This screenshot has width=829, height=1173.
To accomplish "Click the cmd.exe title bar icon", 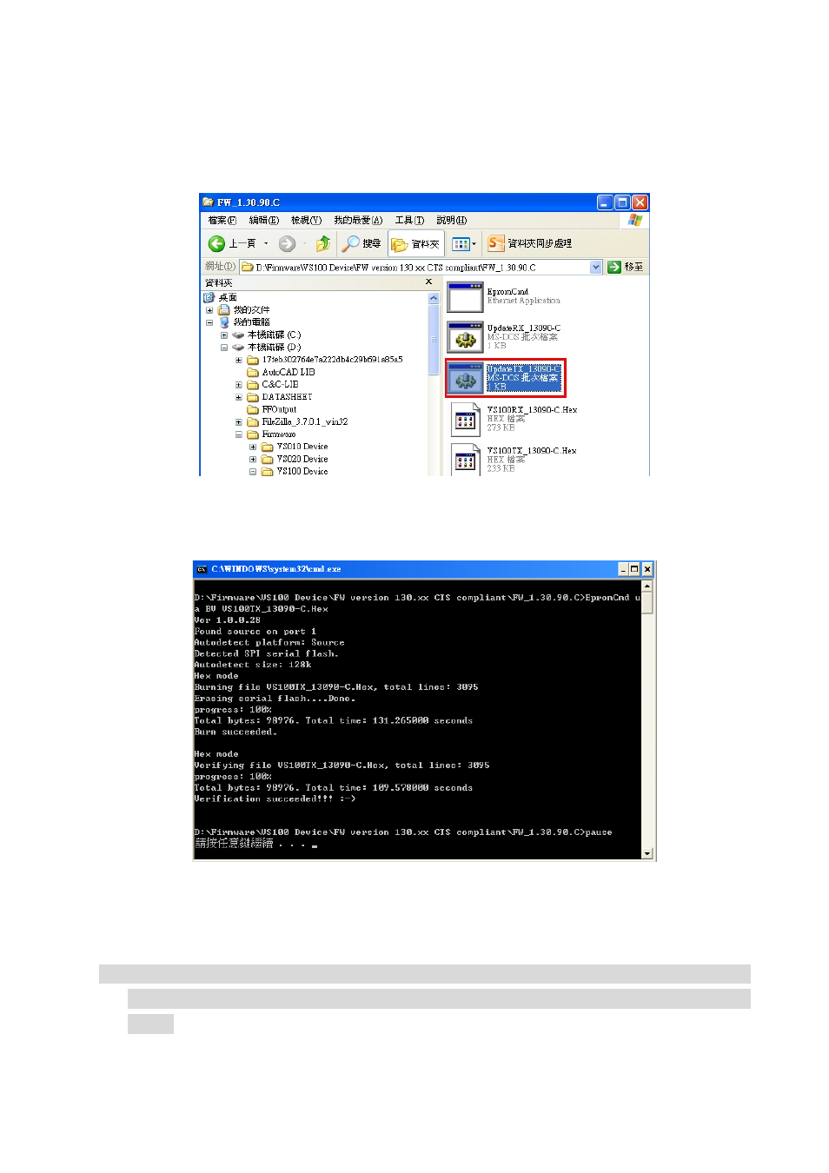I will click(x=202, y=569).
